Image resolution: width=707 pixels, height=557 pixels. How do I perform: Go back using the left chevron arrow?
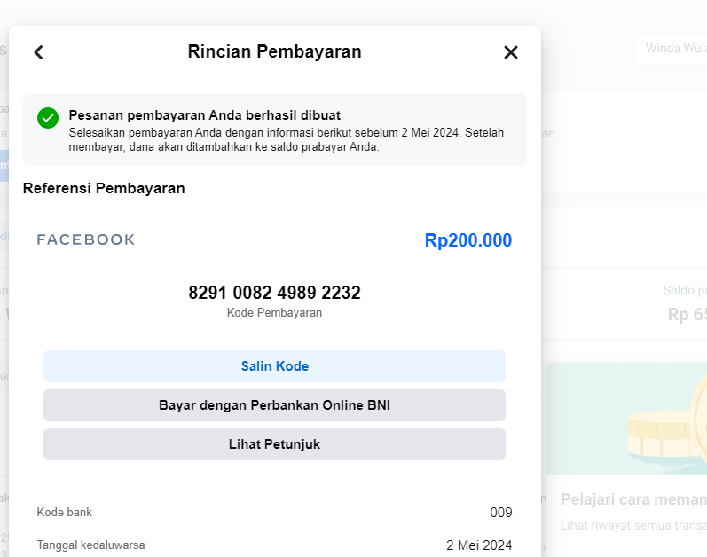[39, 52]
